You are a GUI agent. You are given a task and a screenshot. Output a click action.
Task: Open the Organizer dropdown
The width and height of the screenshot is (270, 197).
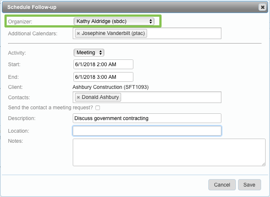coord(114,22)
